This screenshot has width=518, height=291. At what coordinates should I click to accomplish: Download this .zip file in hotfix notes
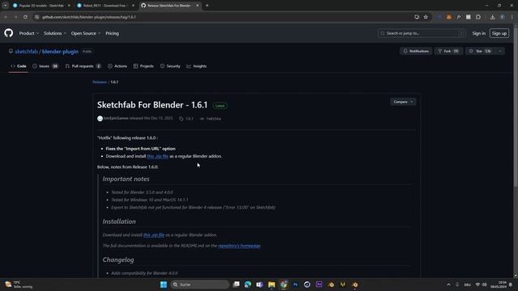coord(158,156)
